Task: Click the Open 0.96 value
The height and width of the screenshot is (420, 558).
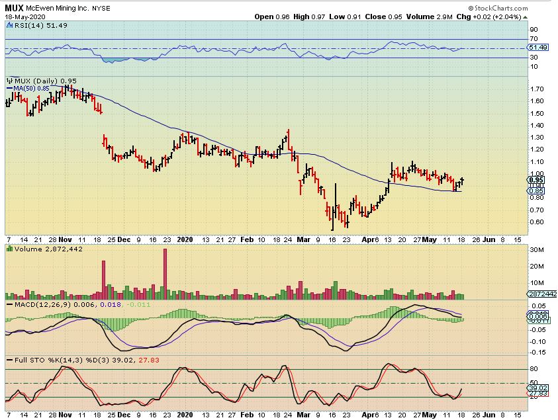Action: tap(272, 17)
